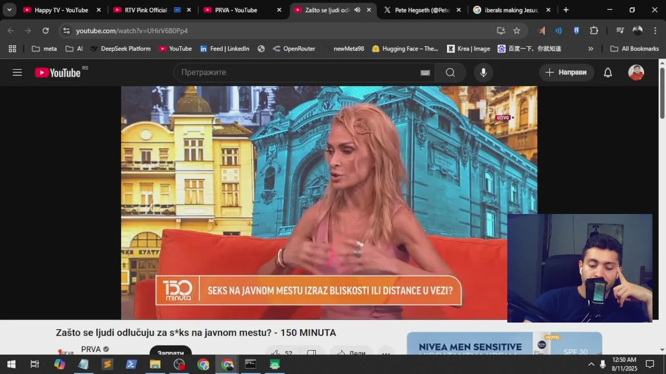Open Windows notification center
Viewport: 666px width, 374px height.
(x=649, y=364)
